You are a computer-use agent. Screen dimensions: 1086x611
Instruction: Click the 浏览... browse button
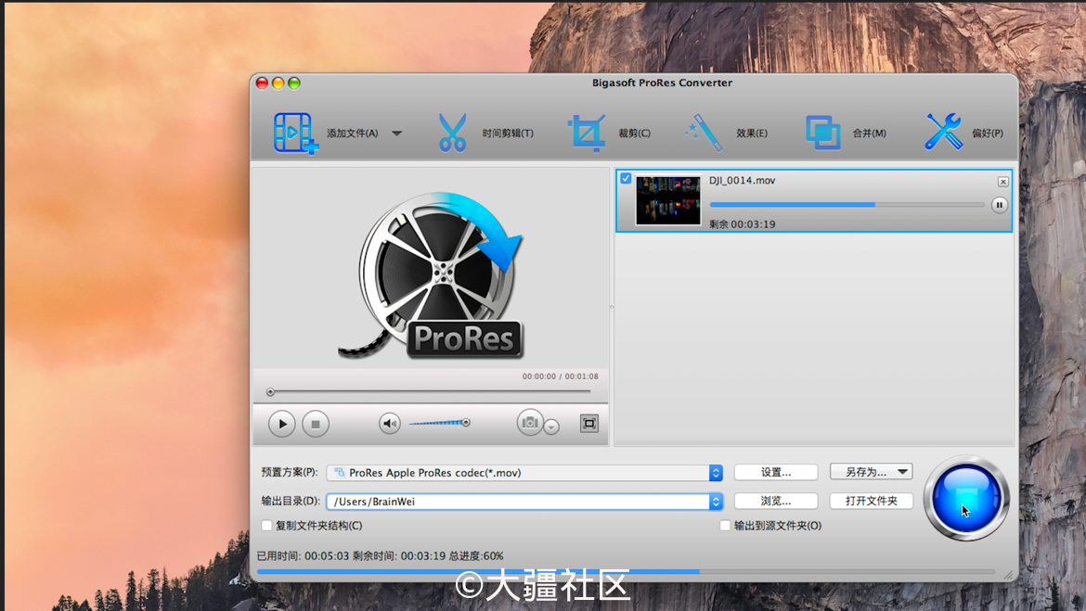pyautogui.click(x=776, y=501)
